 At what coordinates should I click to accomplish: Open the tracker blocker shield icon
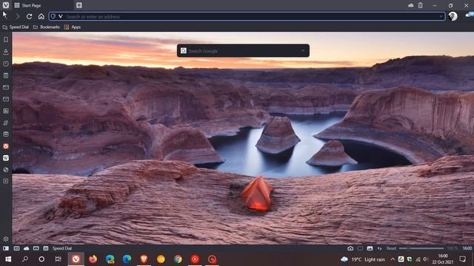(53, 16)
